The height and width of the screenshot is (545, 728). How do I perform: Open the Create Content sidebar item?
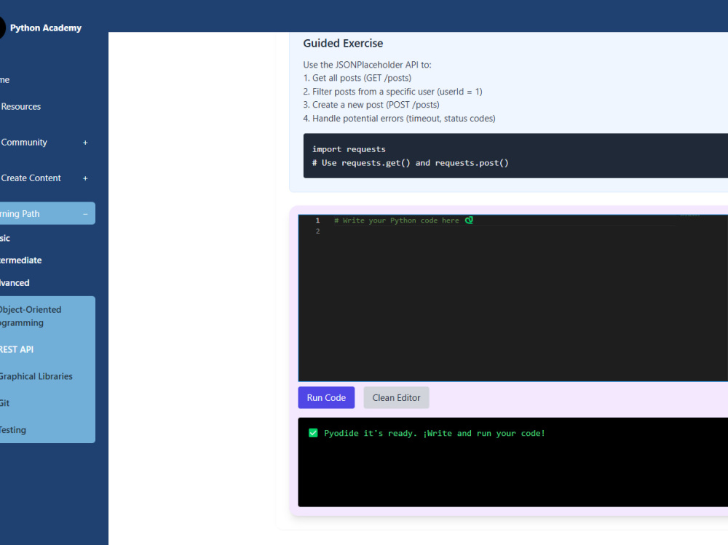31,178
